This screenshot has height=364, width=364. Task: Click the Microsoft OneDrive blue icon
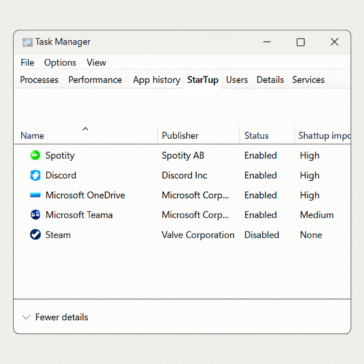pos(35,195)
